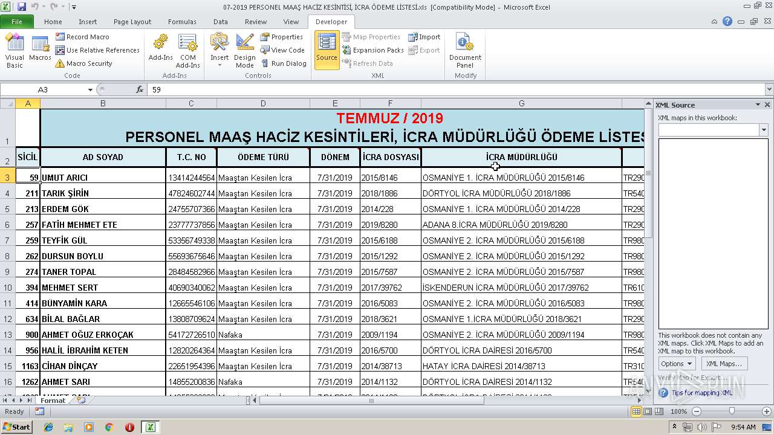Screen dimensions: 774x435
Task: Open the Options dropdown button
Action: (677, 364)
